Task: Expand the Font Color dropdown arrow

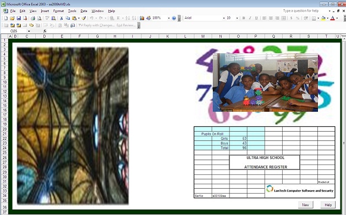Action: pos(337,18)
